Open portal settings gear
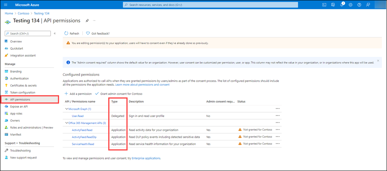Image resolution: width=387 pixels, height=171 pixels. click(350, 5)
